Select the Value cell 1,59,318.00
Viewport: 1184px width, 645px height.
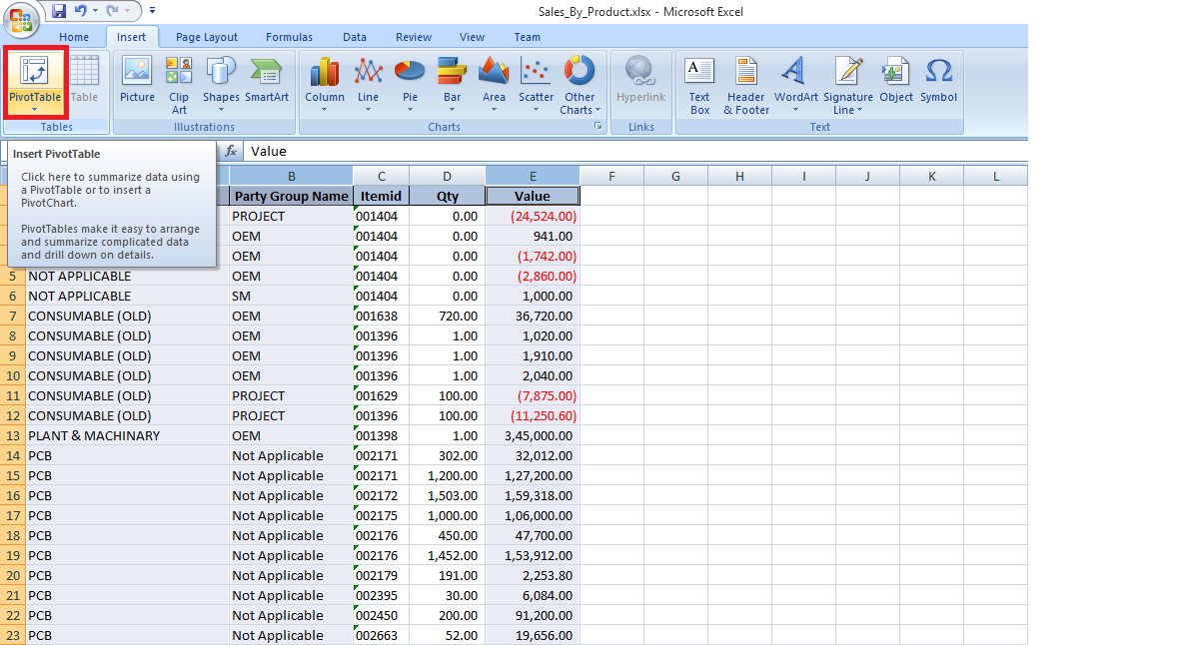point(533,495)
